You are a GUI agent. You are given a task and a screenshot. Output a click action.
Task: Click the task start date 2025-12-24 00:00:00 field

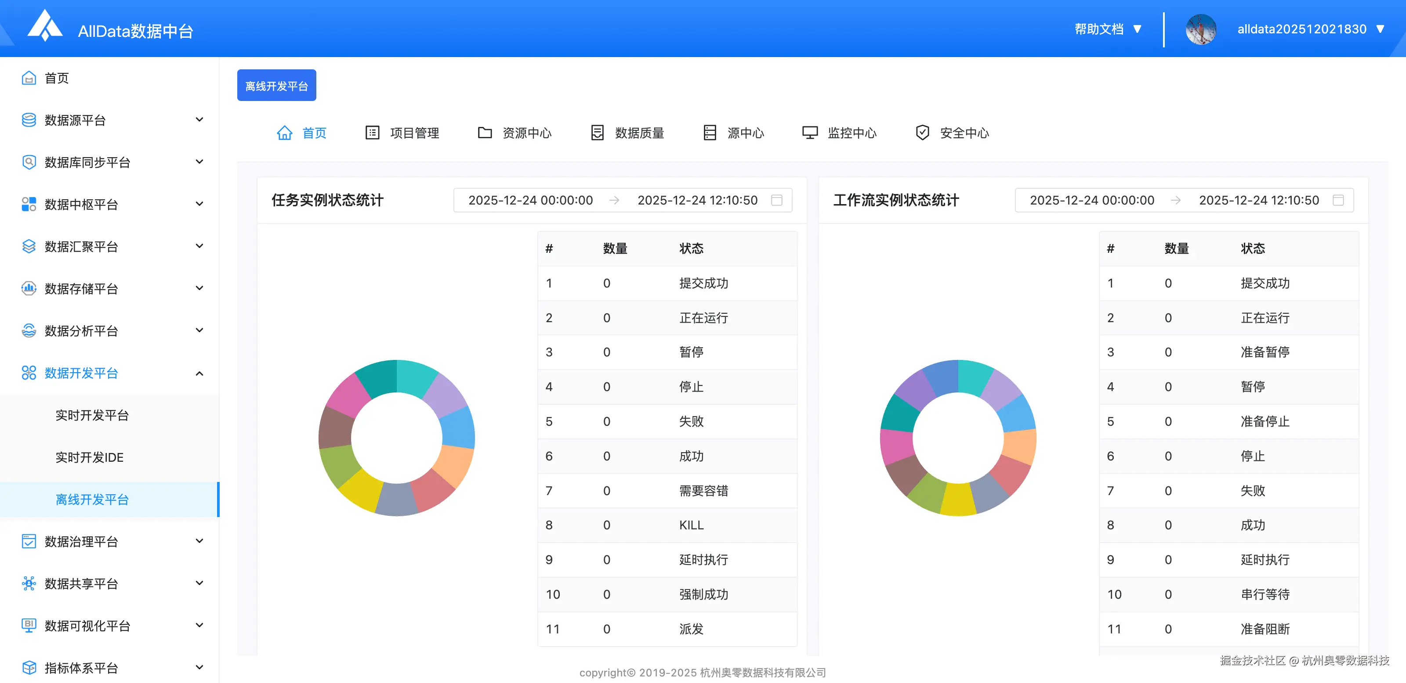530,200
